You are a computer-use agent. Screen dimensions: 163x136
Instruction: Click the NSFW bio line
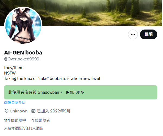10,73
